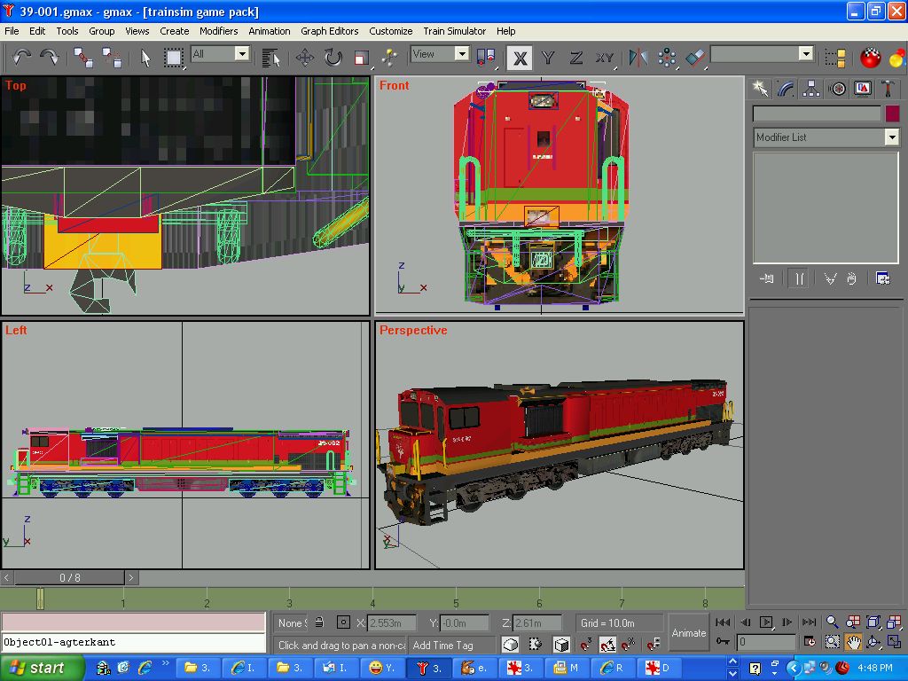The height and width of the screenshot is (681, 908).
Task: Click the Add Time Tag button
Action: tap(443, 645)
